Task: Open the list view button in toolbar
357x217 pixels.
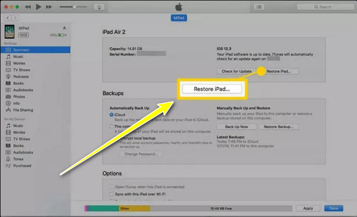Action: [259, 7]
